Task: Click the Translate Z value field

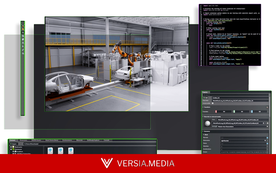Action: (260, 111)
